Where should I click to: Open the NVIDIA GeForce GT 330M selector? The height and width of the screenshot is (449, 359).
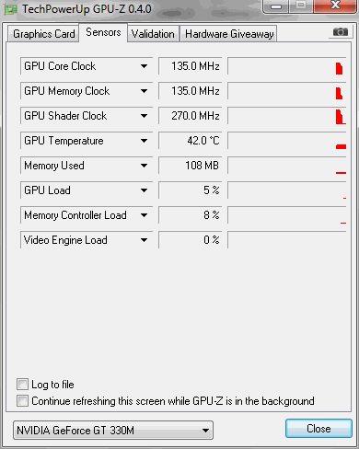click(x=113, y=430)
